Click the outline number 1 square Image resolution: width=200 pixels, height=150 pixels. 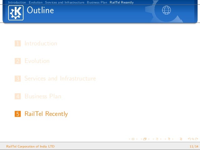tap(18, 44)
